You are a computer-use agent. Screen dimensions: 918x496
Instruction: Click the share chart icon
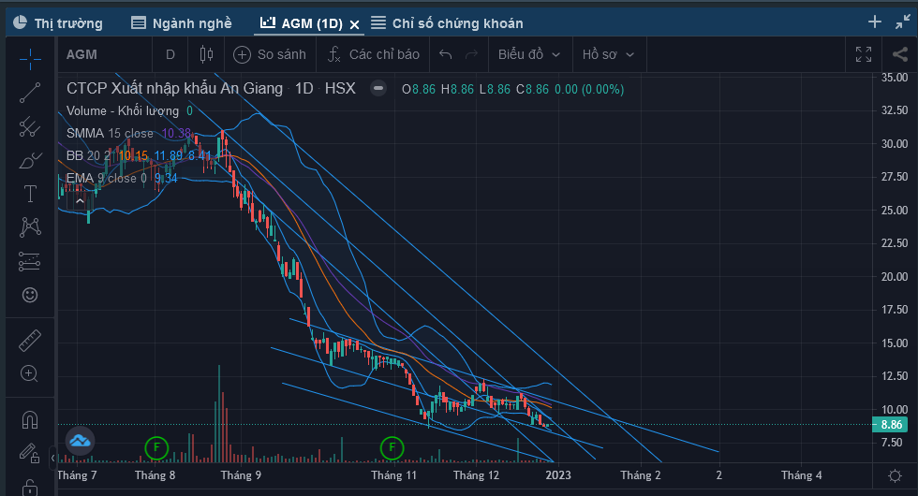(x=900, y=54)
